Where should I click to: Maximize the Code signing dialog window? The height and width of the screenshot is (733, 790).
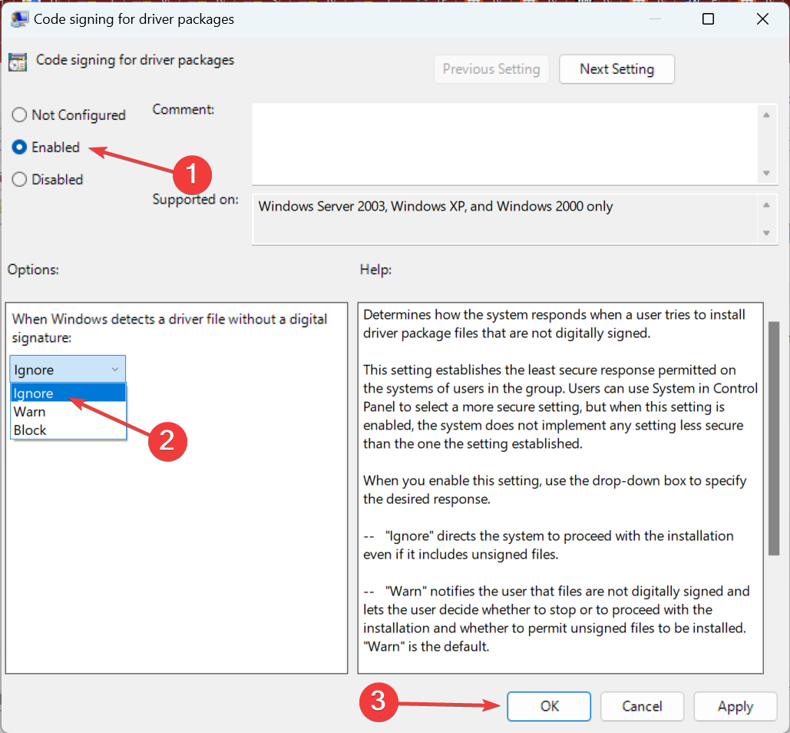709,19
